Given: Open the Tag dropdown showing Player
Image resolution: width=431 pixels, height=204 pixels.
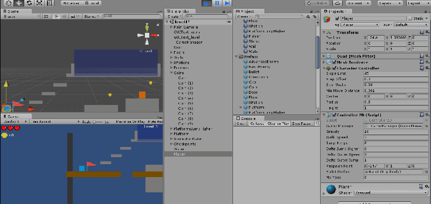Looking at the screenshot, I should click(x=360, y=25).
